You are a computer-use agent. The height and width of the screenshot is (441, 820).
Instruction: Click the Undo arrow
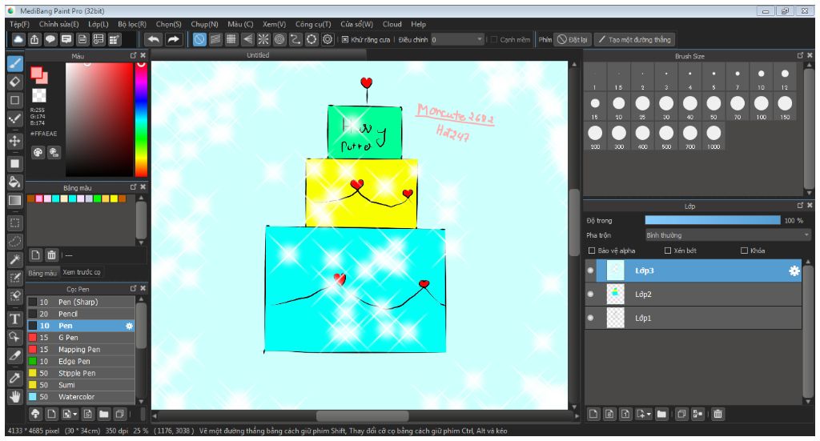[153, 40]
